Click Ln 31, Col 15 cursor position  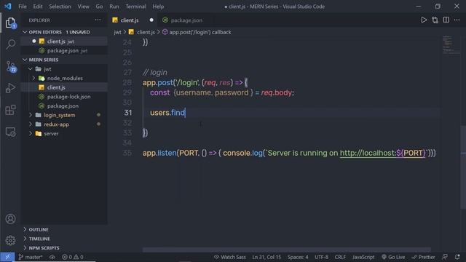tap(266, 257)
